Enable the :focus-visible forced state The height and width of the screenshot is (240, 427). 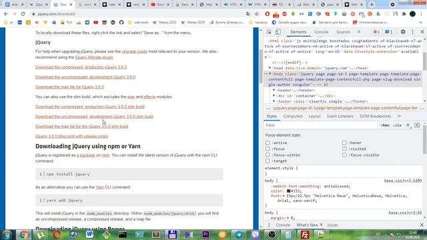[344, 155]
